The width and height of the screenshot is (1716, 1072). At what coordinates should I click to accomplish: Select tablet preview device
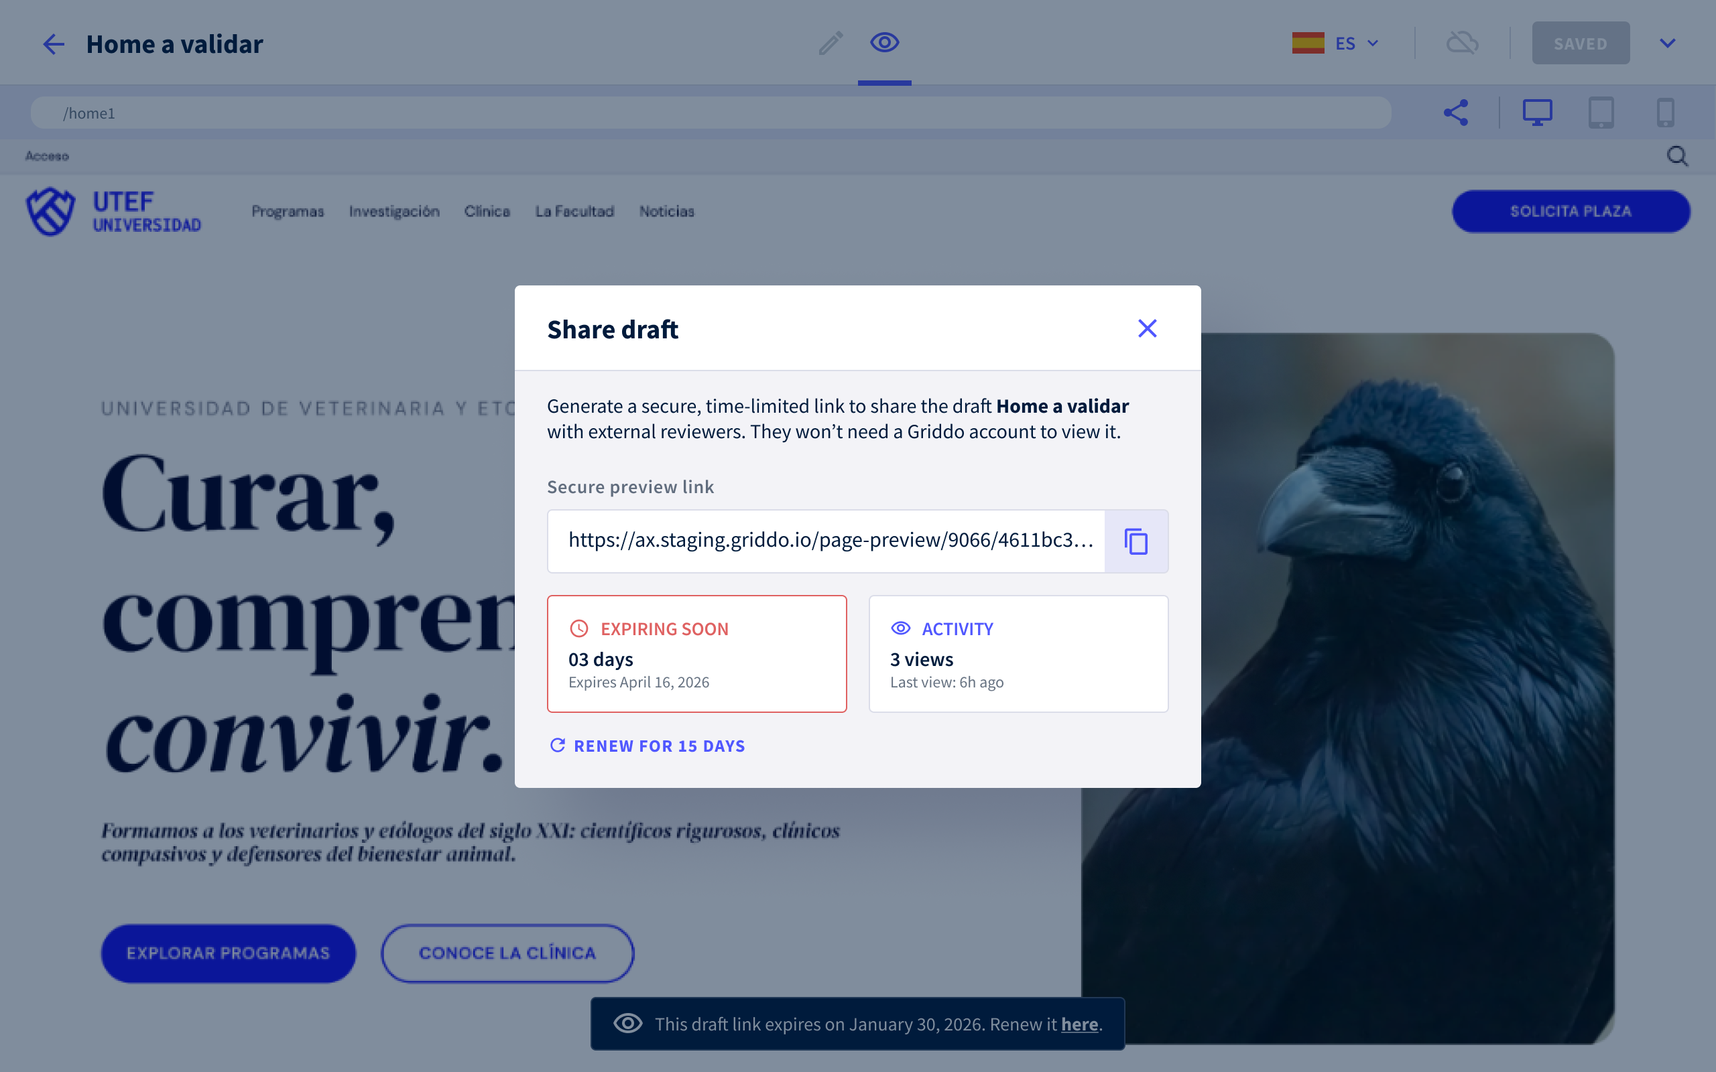[1601, 112]
